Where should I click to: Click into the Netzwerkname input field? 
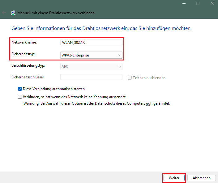tap(91, 43)
